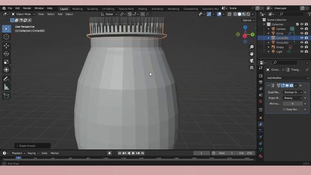Click the current frame number field
The width and height of the screenshot is (311, 175).
(201, 153)
